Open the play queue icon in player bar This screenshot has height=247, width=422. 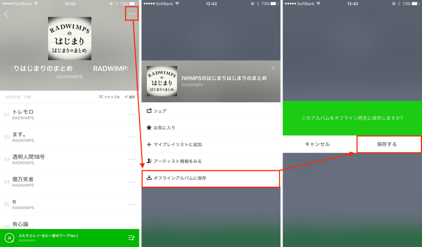click(x=131, y=238)
